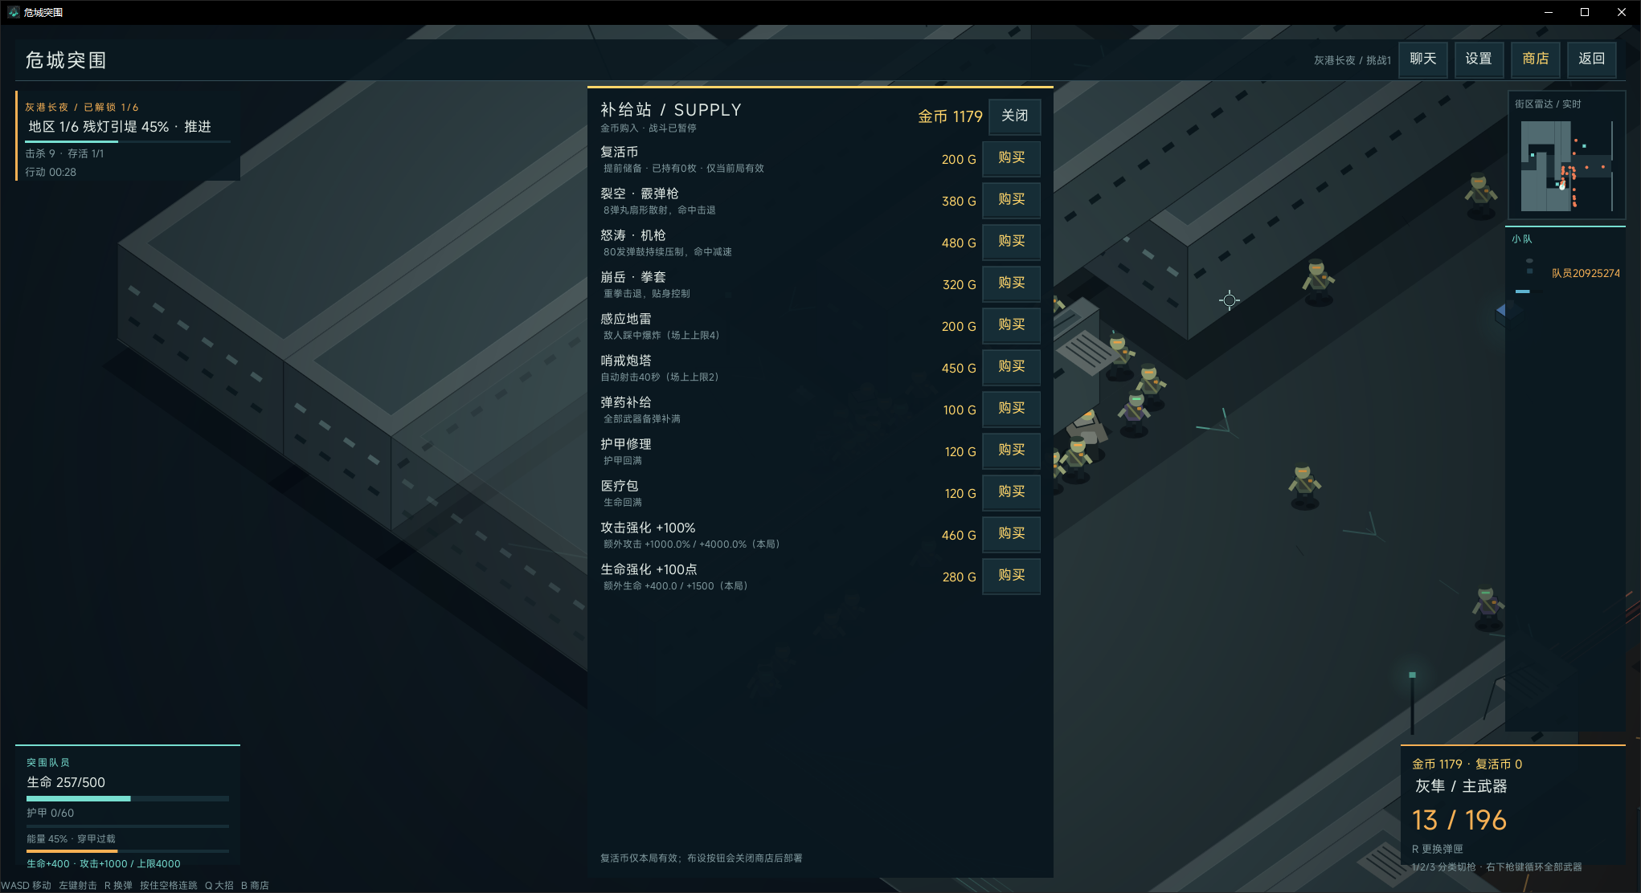Purchase the 医疗包 medkit
The height and width of the screenshot is (893, 1641).
pyautogui.click(x=1011, y=492)
